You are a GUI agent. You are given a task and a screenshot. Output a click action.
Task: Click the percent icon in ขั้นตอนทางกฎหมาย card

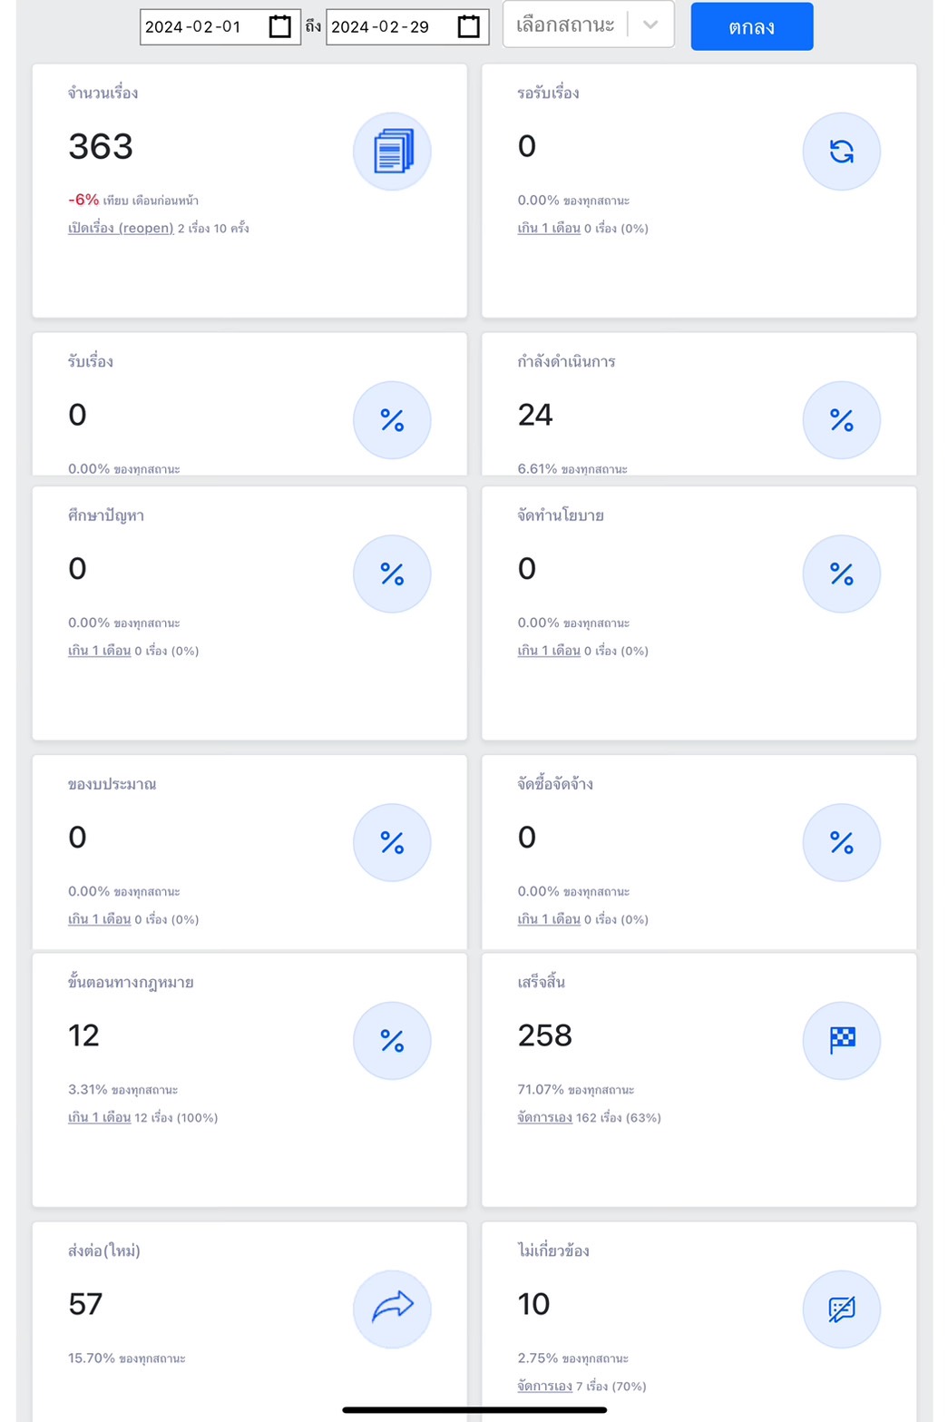point(392,1041)
